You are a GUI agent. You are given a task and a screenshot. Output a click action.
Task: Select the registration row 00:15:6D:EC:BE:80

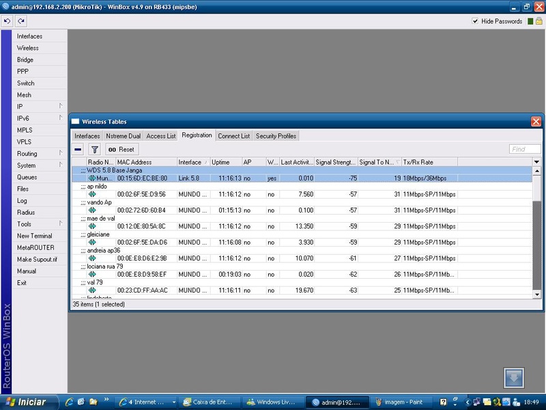[x=302, y=178]
